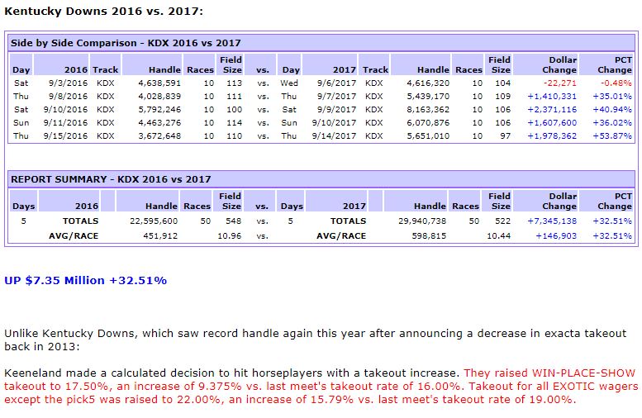Select 'Side by Side Comparison - KDX 2016 vs 2017' title

(126, 43)
